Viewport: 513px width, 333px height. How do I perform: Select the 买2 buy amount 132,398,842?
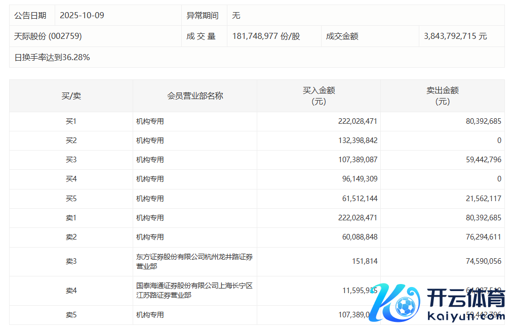pyautogui.click(x=358, y=140)
